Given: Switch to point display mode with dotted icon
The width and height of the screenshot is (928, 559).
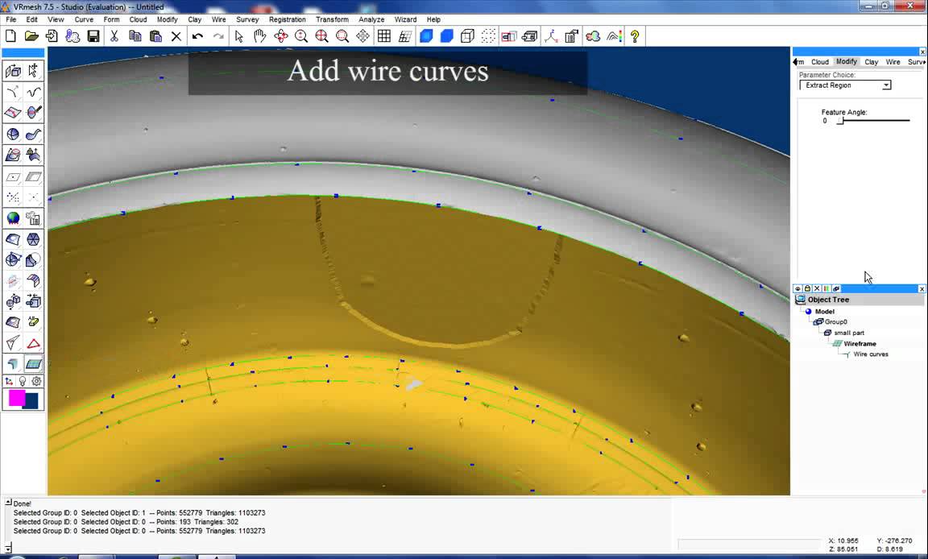Looking at the screenshot, I should click(x=488, y=36).
